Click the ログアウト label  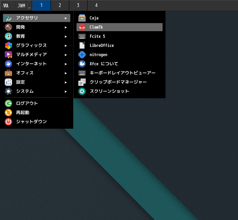pos(27,103)
